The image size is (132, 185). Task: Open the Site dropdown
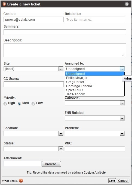[x=61, y=69]
